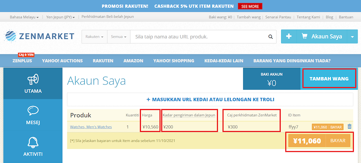Open Blog link
361x163 pixels.
click(x=329, y=17)
